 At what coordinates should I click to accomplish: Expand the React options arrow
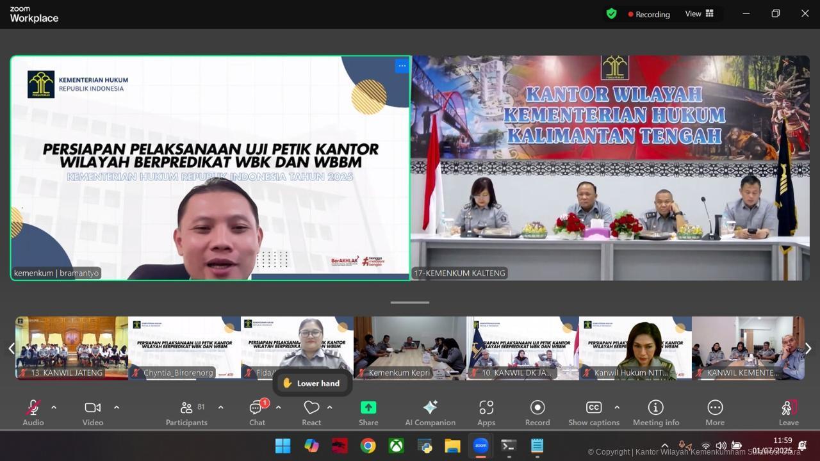point(329,407)
